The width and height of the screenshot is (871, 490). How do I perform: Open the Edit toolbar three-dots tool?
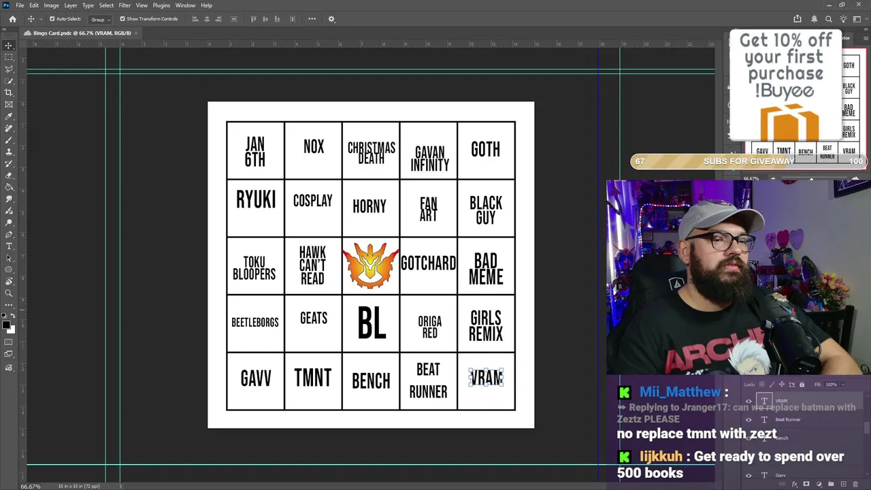pos(9,305)
